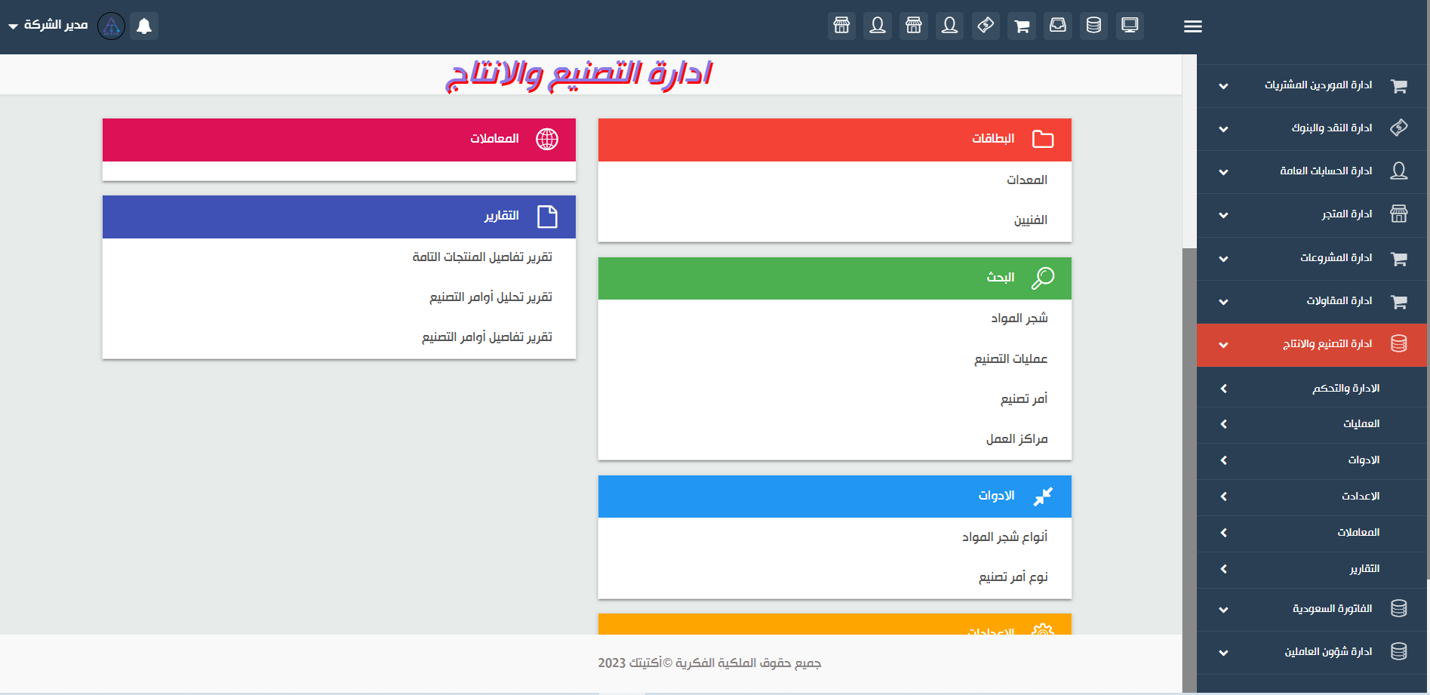This screenshot has height=695, width=1430.
Task: Open the shopping cart shortcut in top toolbar
Action: click(1022, 26)
